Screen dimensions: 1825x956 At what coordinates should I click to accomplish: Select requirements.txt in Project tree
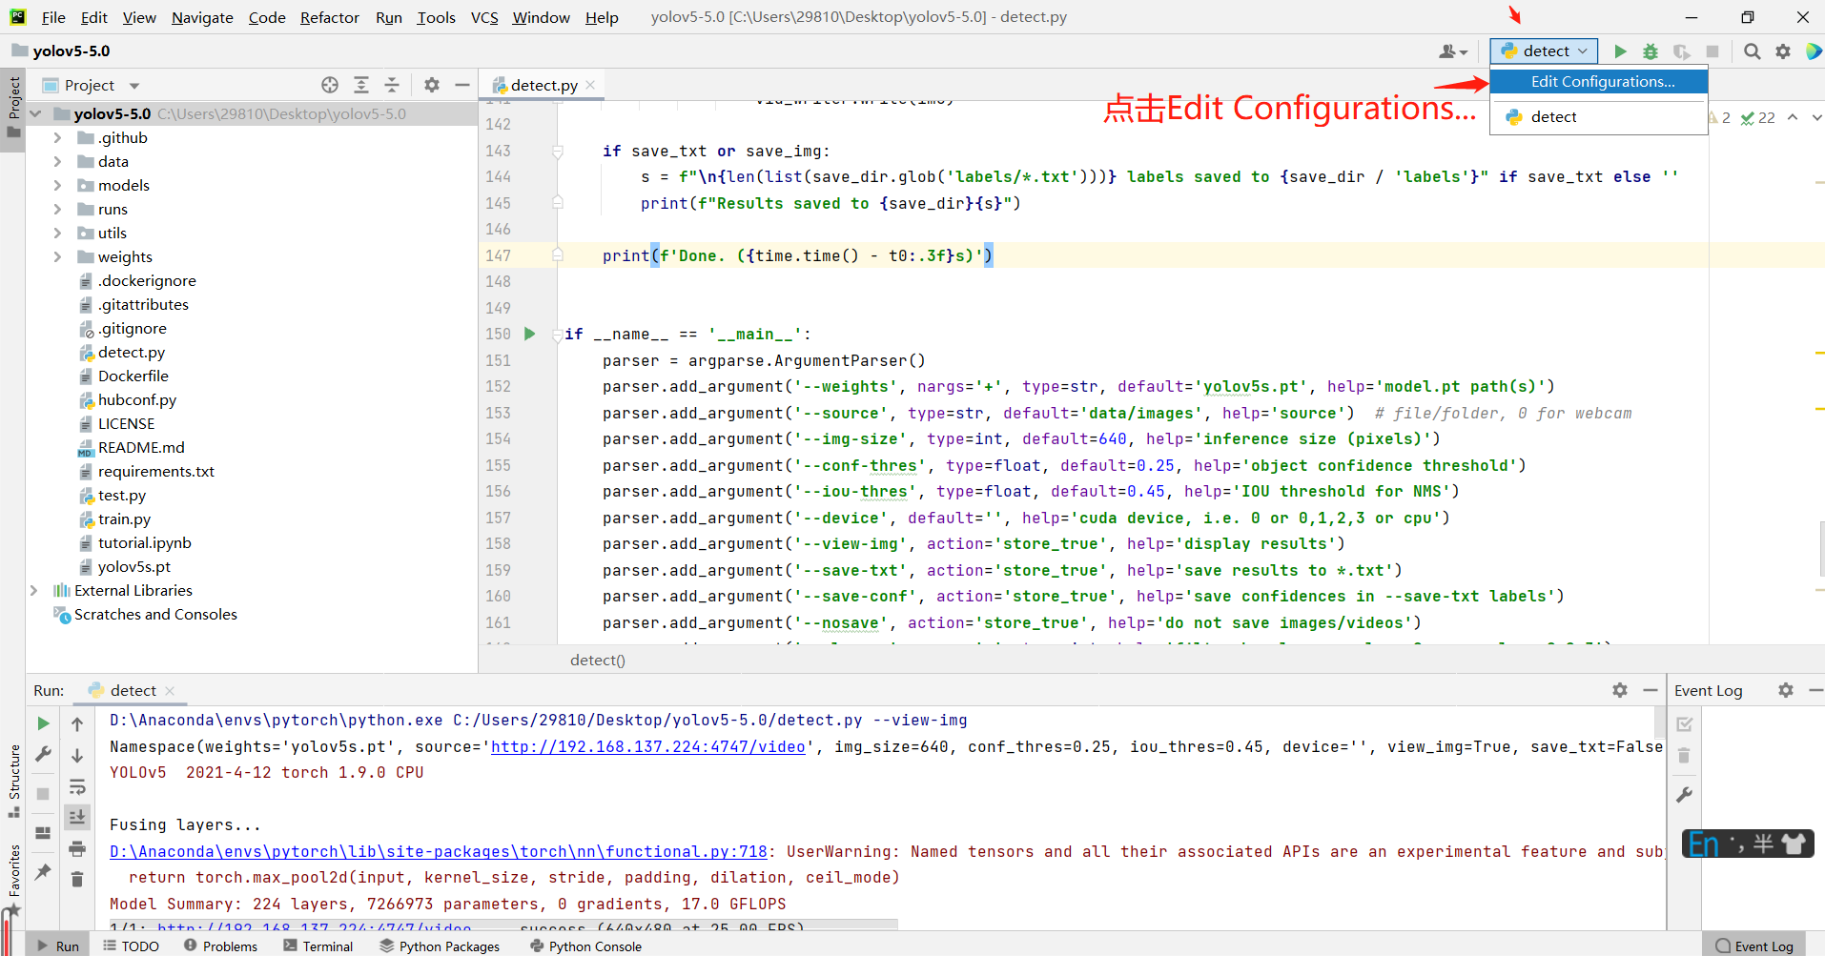click(x=155, y=472)
